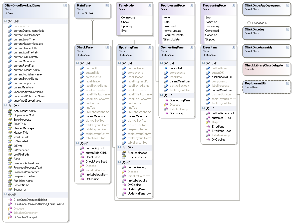
Task: Click method icon beside CheckPane_Load
Action: coord(82,162)
